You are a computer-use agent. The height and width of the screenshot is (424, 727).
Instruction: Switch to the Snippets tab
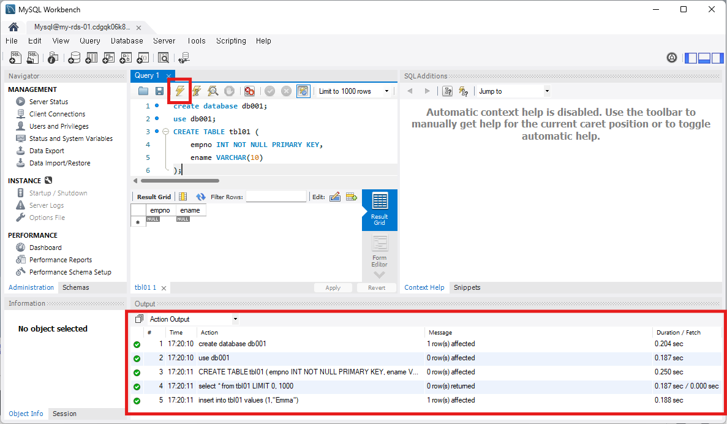pos(467,287)
